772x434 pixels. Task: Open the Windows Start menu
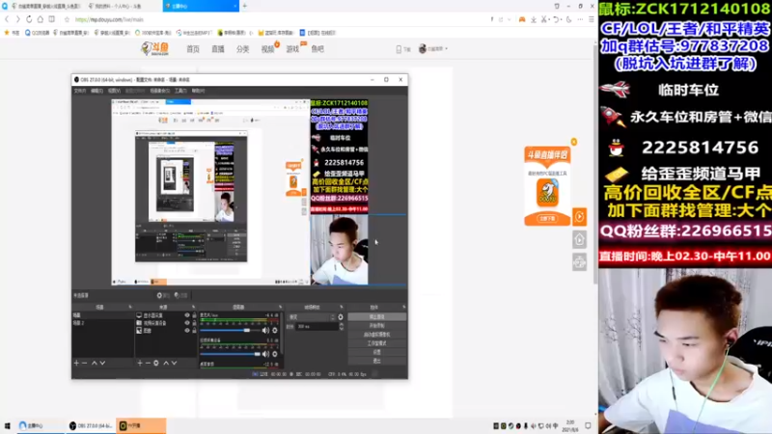[8, 425]
